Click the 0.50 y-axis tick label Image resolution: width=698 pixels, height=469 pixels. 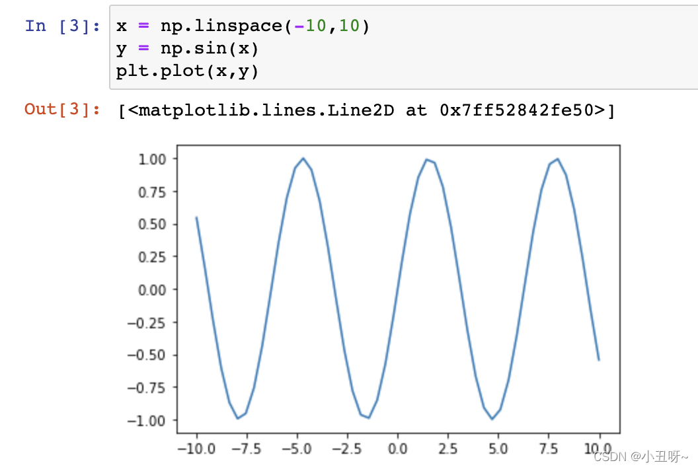(x=152, y=225)
